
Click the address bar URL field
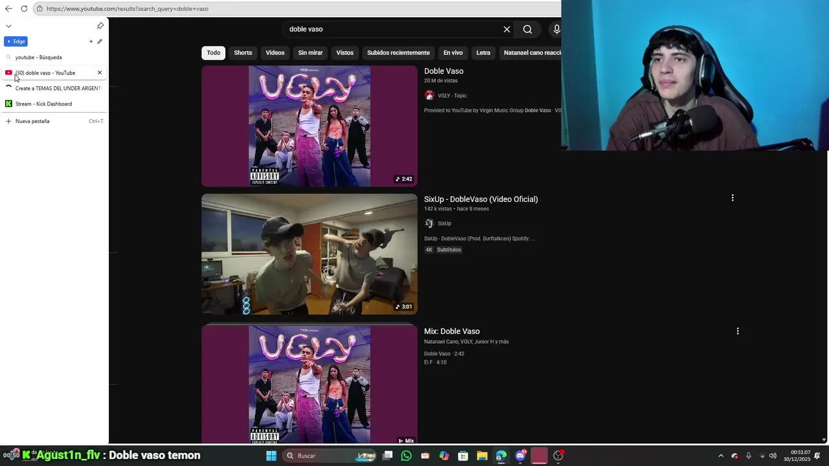point(298,8)
